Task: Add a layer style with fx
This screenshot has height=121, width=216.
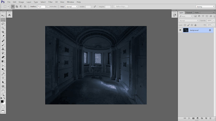Action: click(189, 118)
